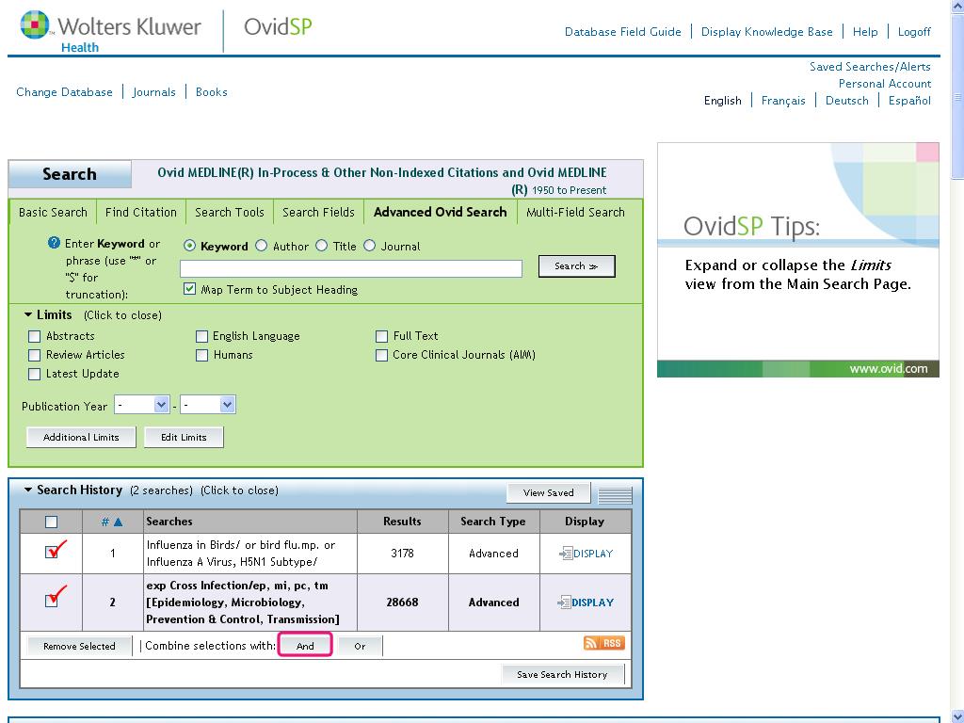Select the Journal radio button
Screen dimensions: 964x723
[x=369, y=246]
